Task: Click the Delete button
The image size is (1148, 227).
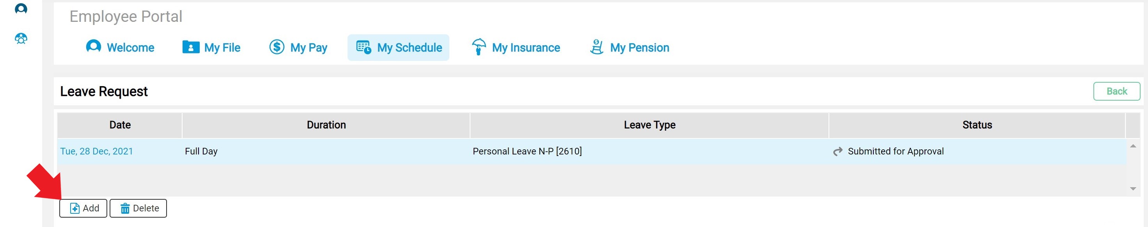Action: (x=138, y=208)
